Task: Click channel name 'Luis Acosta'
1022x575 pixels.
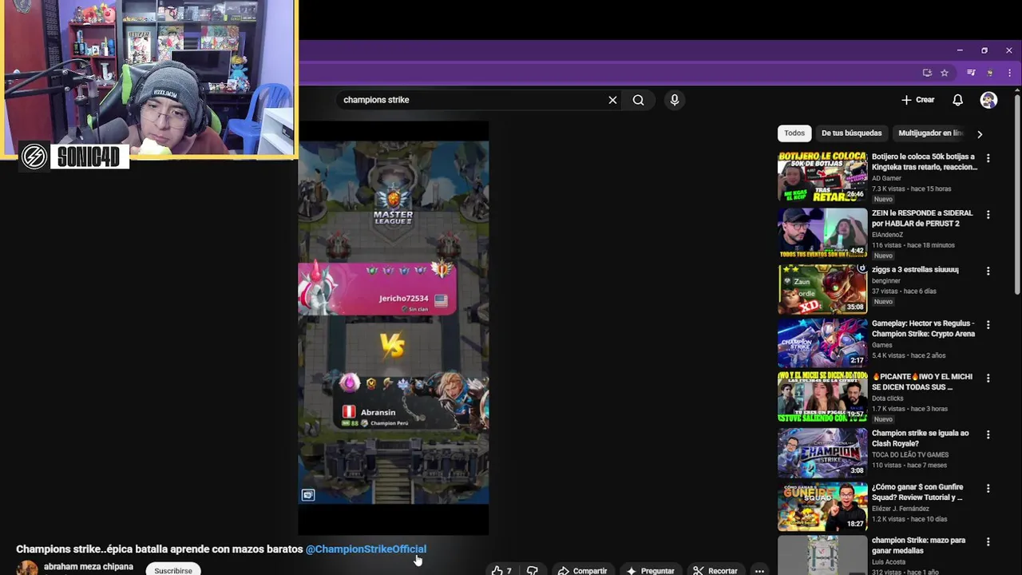Action: pyautogui.click(x=888, y=562)
